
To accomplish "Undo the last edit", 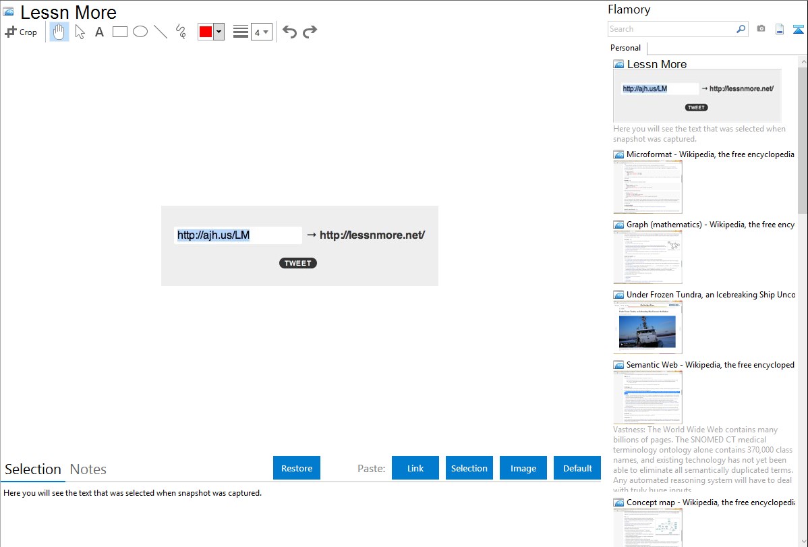I will point(289,32).
